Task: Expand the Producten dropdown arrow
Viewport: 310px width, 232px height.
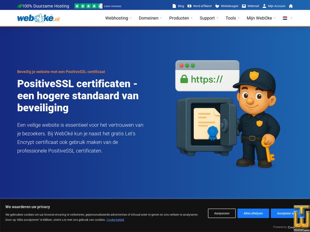Action: pos(192,18)
